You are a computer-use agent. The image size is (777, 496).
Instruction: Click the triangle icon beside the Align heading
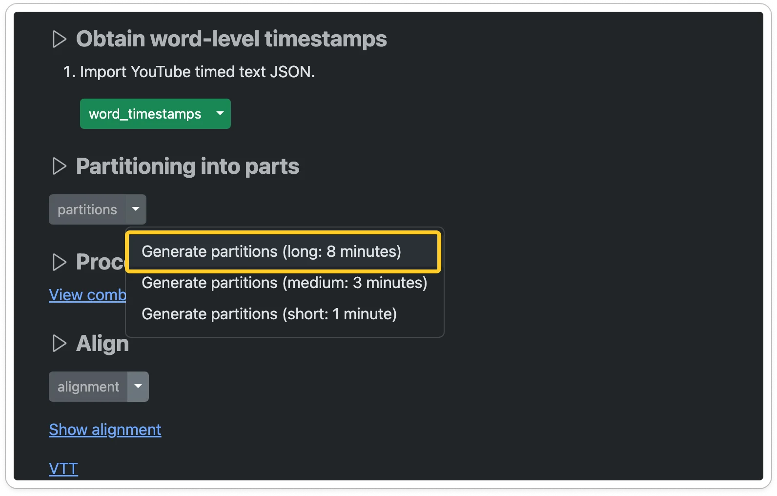click(59, 344)
